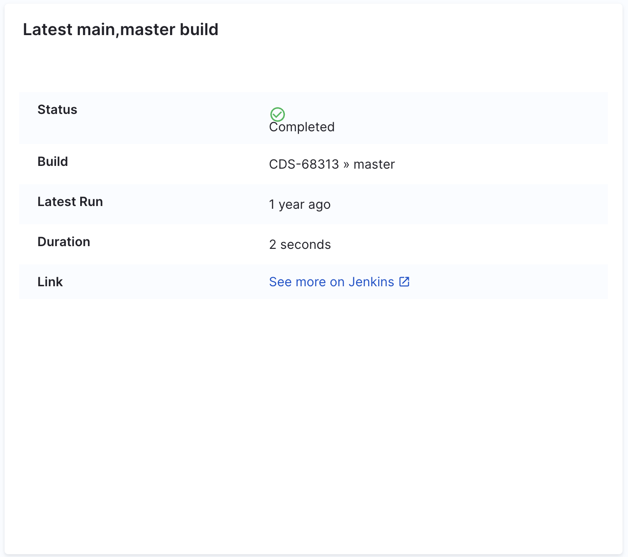
Task: Click the word build in the heading
Action: (x=199, y=30)
